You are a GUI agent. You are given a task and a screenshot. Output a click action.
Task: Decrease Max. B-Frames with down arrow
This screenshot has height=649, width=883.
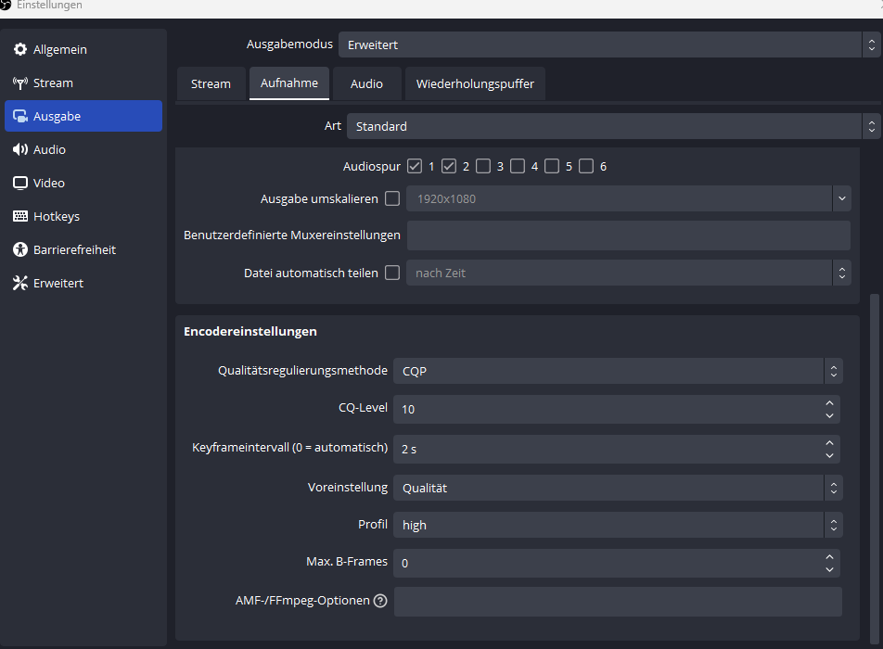coord(829,569)
